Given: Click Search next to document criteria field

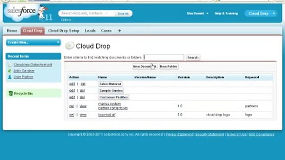Looking at the screenshot, I should 193,57.
